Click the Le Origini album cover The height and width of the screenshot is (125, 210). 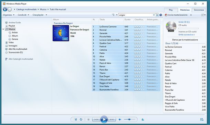pyautogui.click(x=61, y=33)
